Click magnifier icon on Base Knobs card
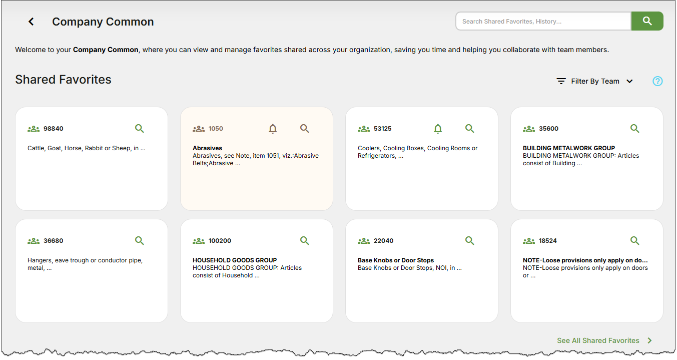This screenshot has height=360, width=677. 470,241
